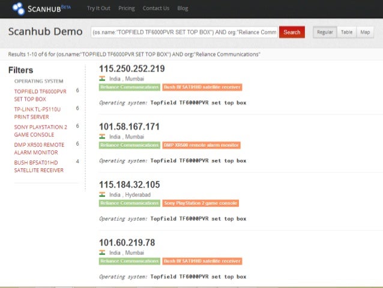
Task: Filter by SONY PLAYSTATION 2 GAME CONSOLE
Action: click(41, 130)
